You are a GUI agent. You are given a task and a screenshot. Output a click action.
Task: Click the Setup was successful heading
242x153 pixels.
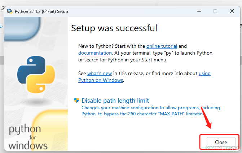click(114, 28)
